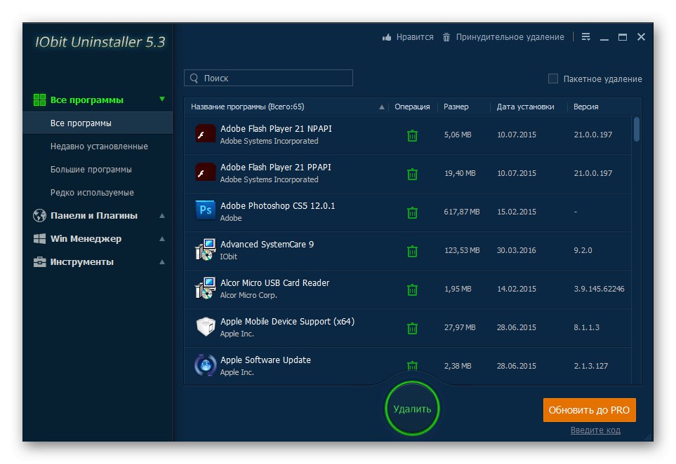Image resolution: width=676 pixels, height=464 pixels.
Task: Click the version 8.1.1.3 value
Action: pos(586,327)
